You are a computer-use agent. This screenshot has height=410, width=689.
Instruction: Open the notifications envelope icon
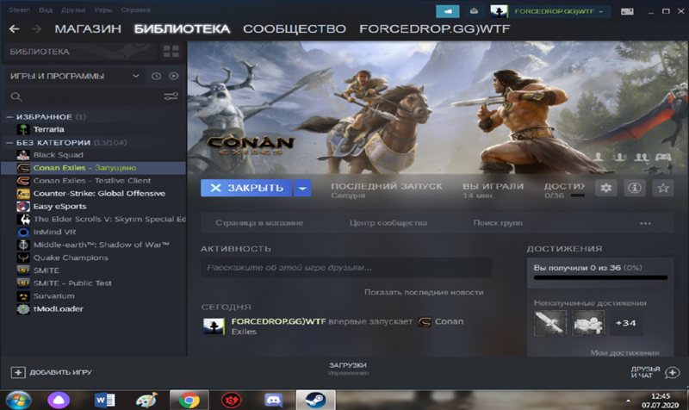tap(474, 11)
